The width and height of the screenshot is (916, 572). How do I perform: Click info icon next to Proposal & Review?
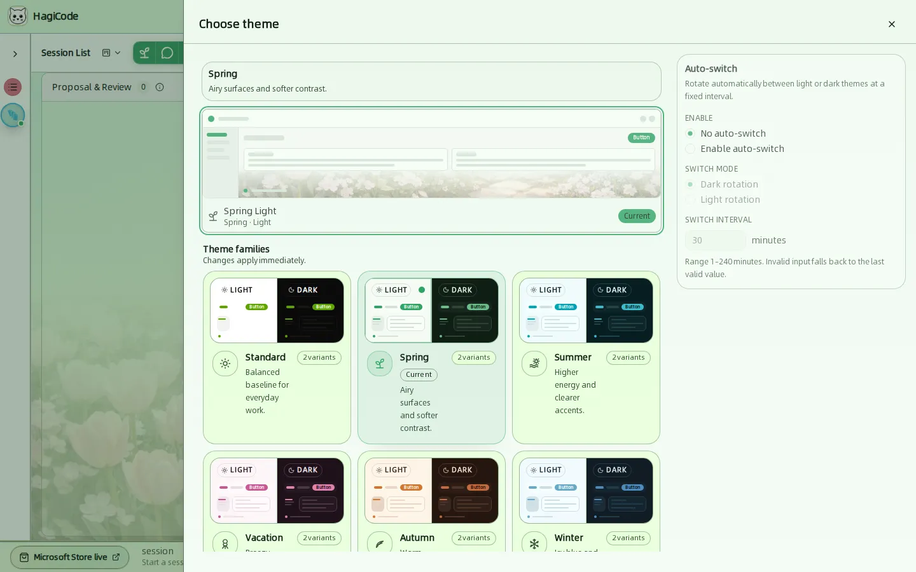pyautogui.click(x=160, y=87)
